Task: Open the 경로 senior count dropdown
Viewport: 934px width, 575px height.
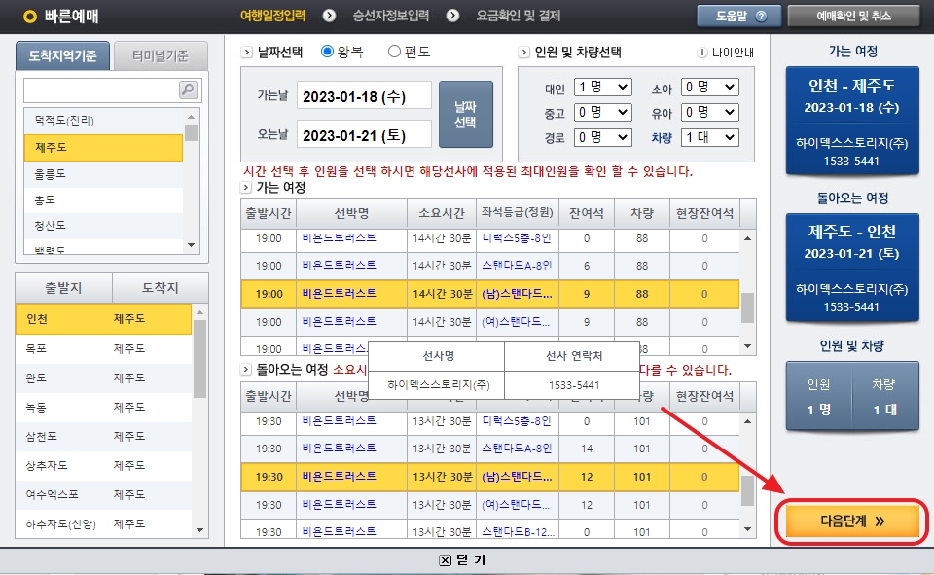Action: [603, 137]
